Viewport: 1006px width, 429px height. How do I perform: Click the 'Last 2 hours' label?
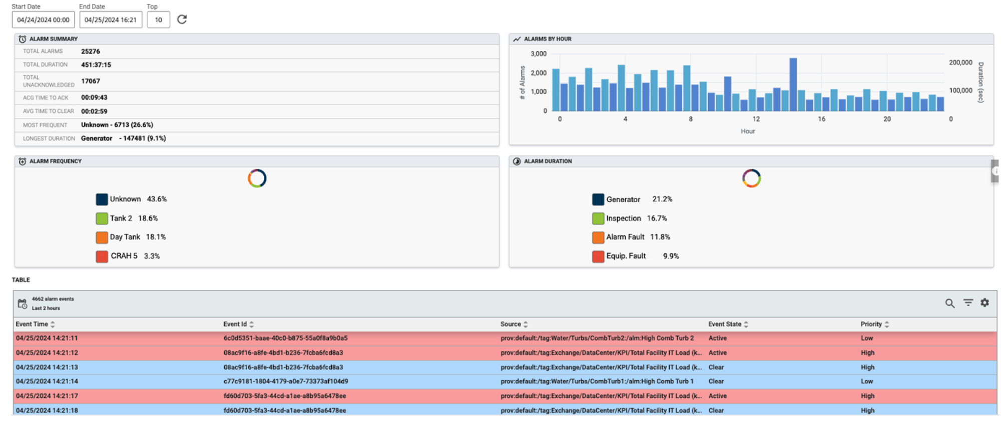click(x=46, y=308)
